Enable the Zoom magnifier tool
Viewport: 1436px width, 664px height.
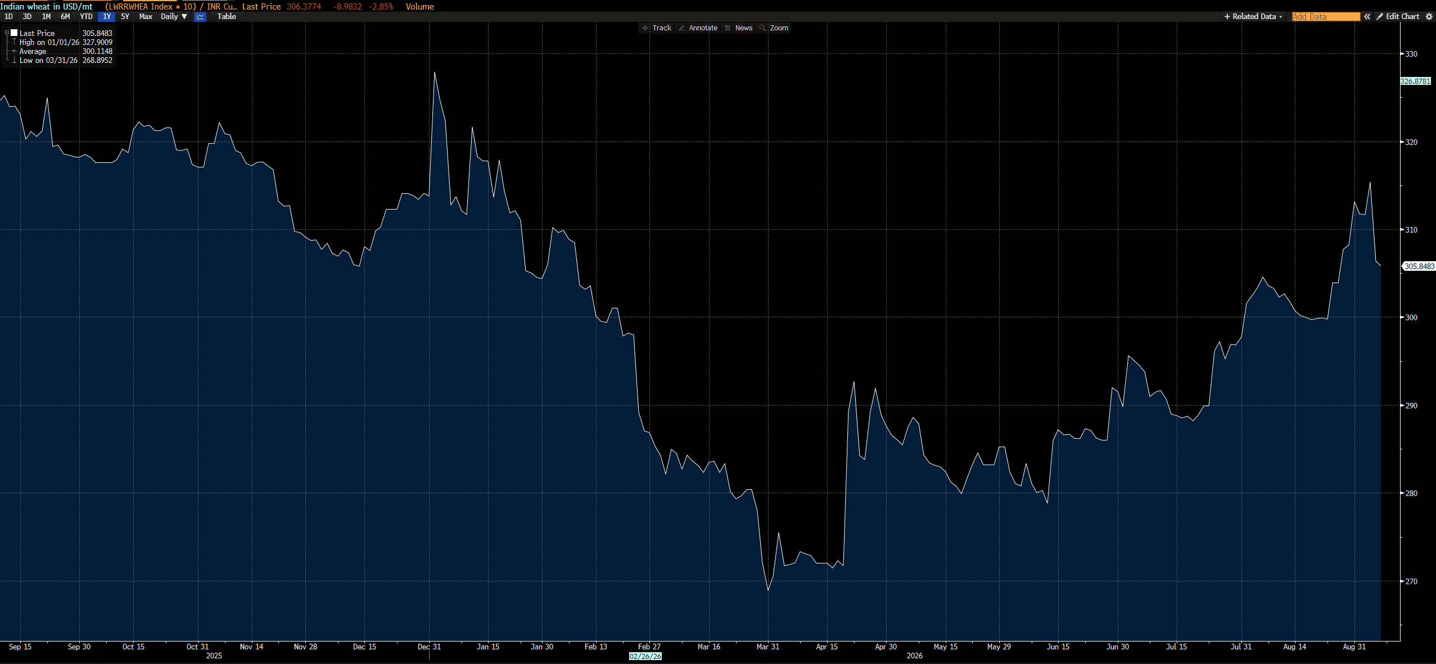[x=774, y=28]
